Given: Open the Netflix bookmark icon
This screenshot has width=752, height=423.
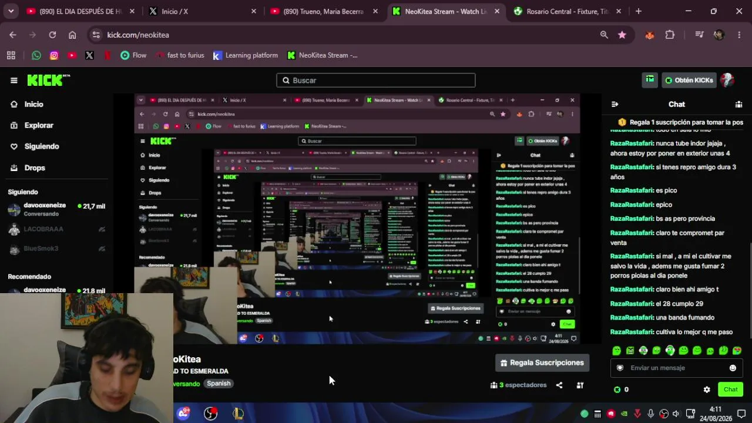Looking at the screenshot, I should [108, 55].
